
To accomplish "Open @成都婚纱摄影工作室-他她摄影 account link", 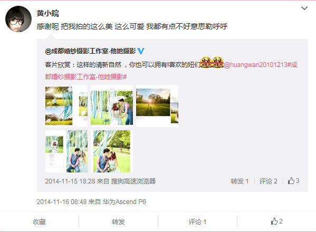I will tap(90, 51).
